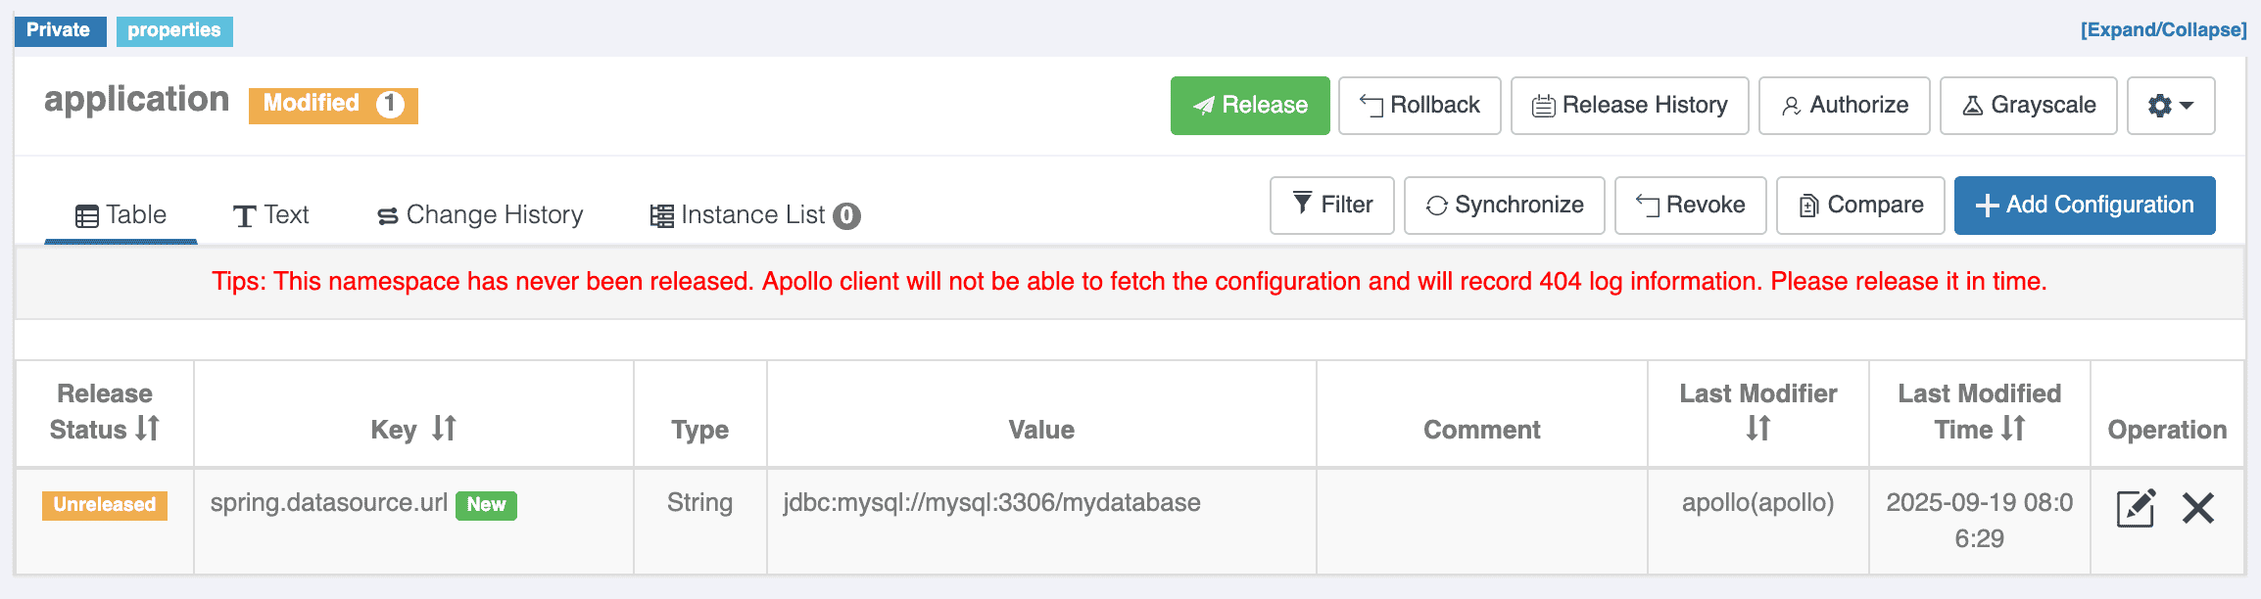This screenshot has height=599, width=2261.
Task: Open the Change History tab
Action: coord(480,215)
